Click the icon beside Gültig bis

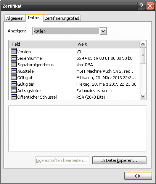(x=14, y=84)
